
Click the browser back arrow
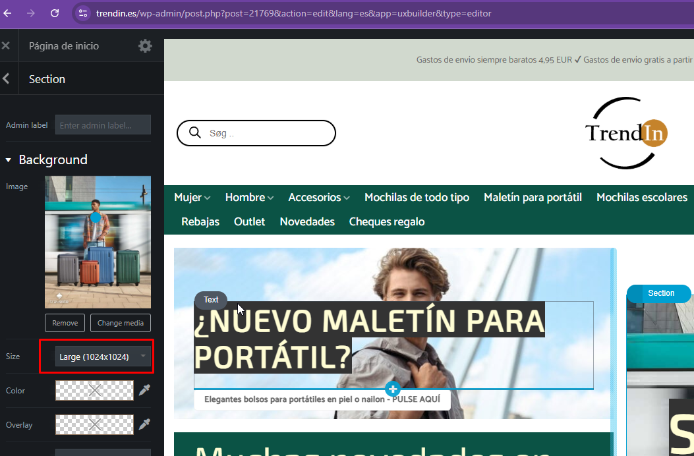tap(8, 13)
